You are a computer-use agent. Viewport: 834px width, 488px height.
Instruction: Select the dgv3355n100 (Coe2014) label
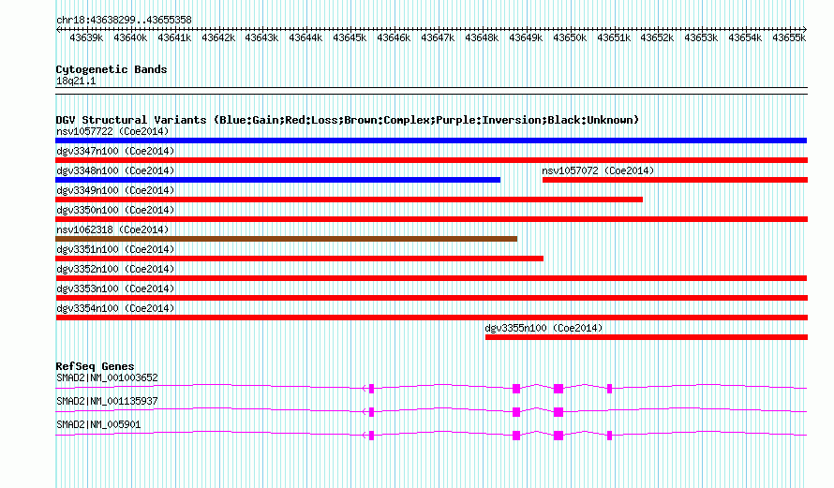pyautogui.click(x=544, y=328)
